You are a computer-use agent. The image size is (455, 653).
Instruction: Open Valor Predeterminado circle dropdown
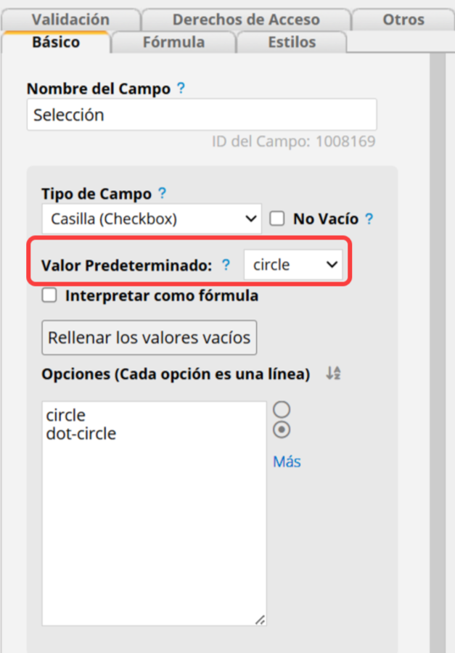293,264
